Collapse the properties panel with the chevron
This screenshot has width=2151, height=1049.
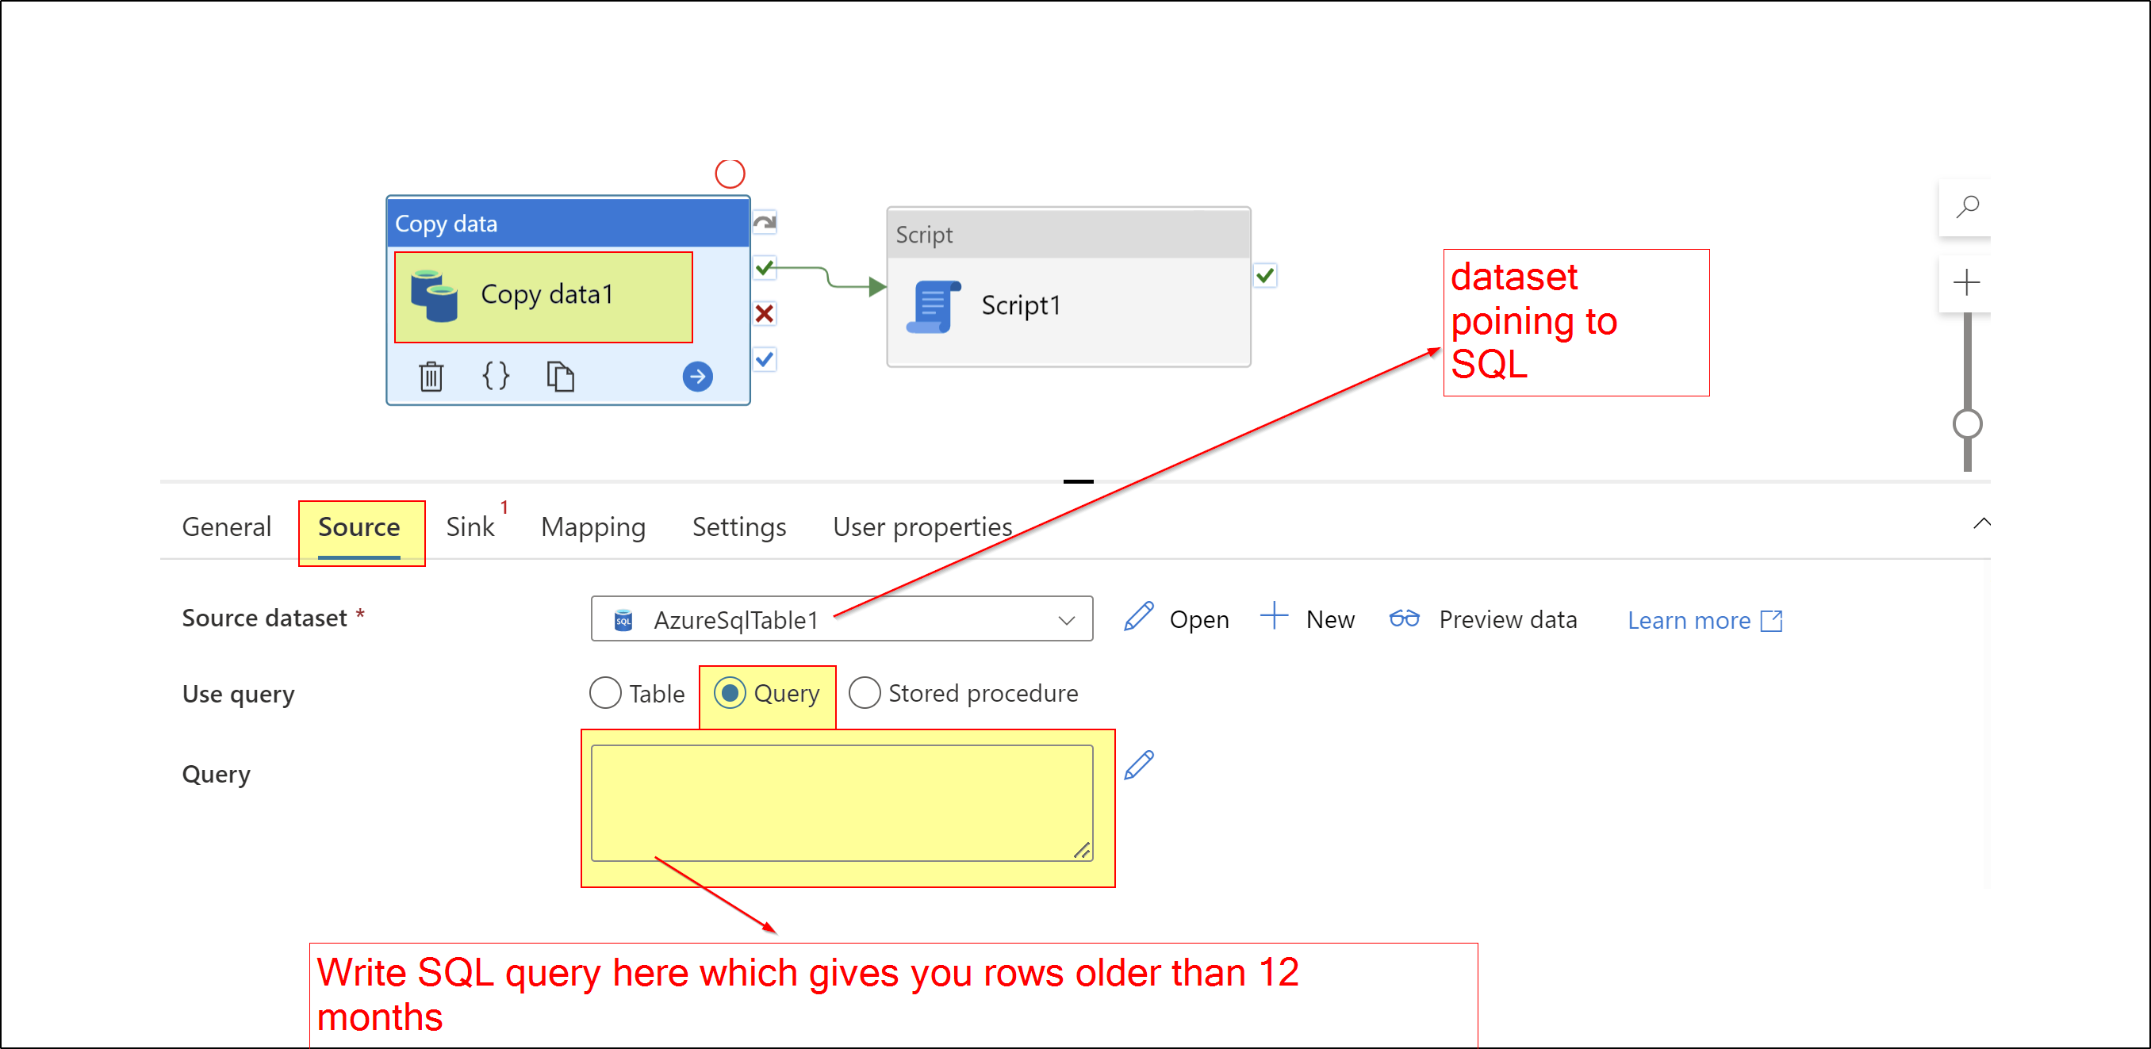[1983, 523]
